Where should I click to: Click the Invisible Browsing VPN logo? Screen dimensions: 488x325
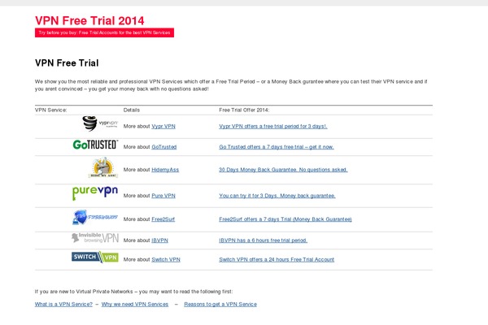(x=95, y=238)
